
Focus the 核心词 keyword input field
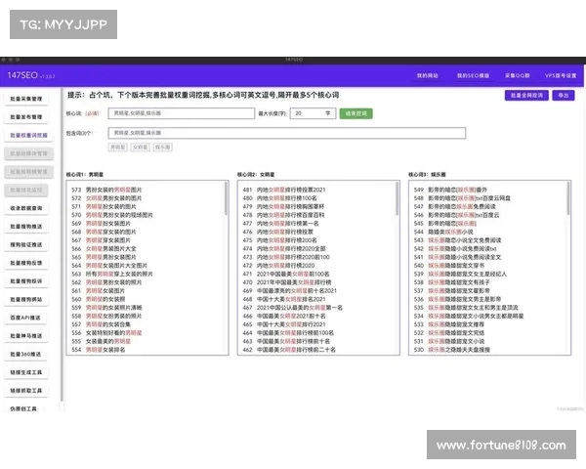[183, 113]
